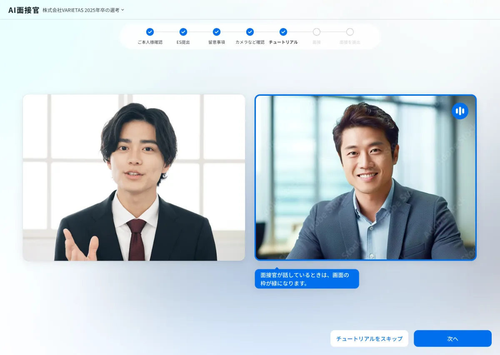
Task: Click the candidate video on the left
Action: point(134,178)
